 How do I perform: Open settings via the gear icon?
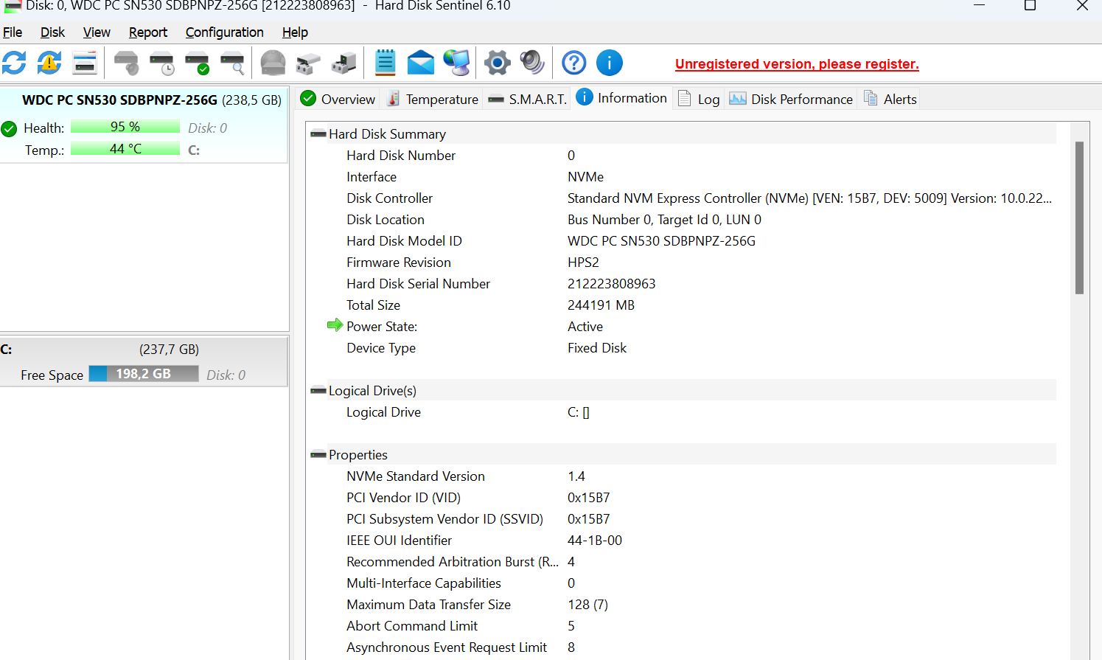click(x=497, y=63)
